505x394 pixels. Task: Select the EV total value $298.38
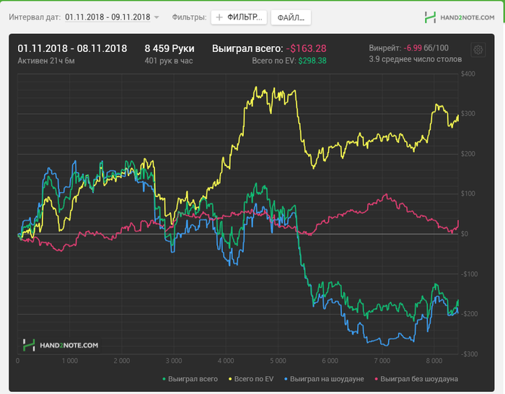(312, 61)
